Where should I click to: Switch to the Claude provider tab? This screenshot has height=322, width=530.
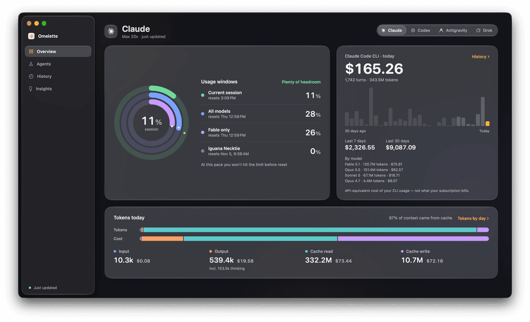point(392,30)
